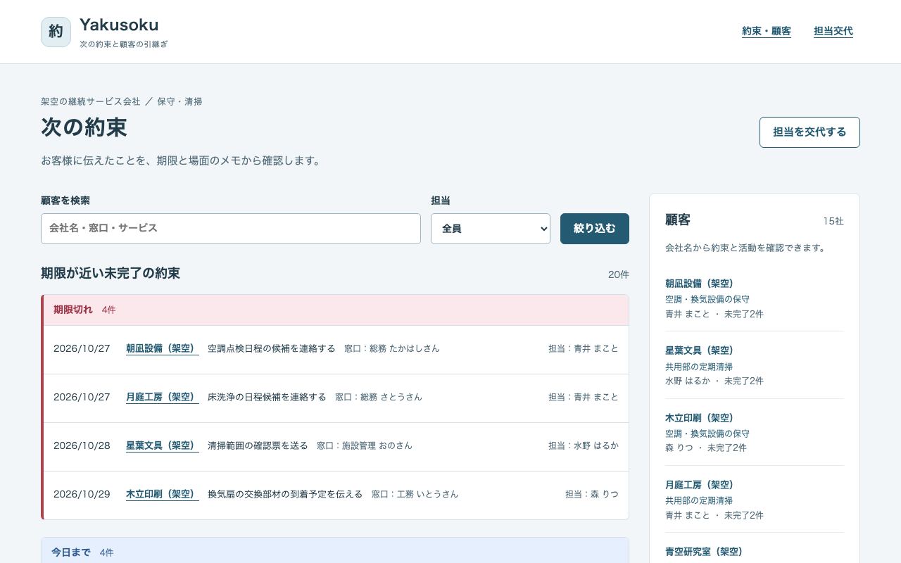
Task: Click the 15社 count in the 顧客 panel
Action: click(x=833, y=221)
